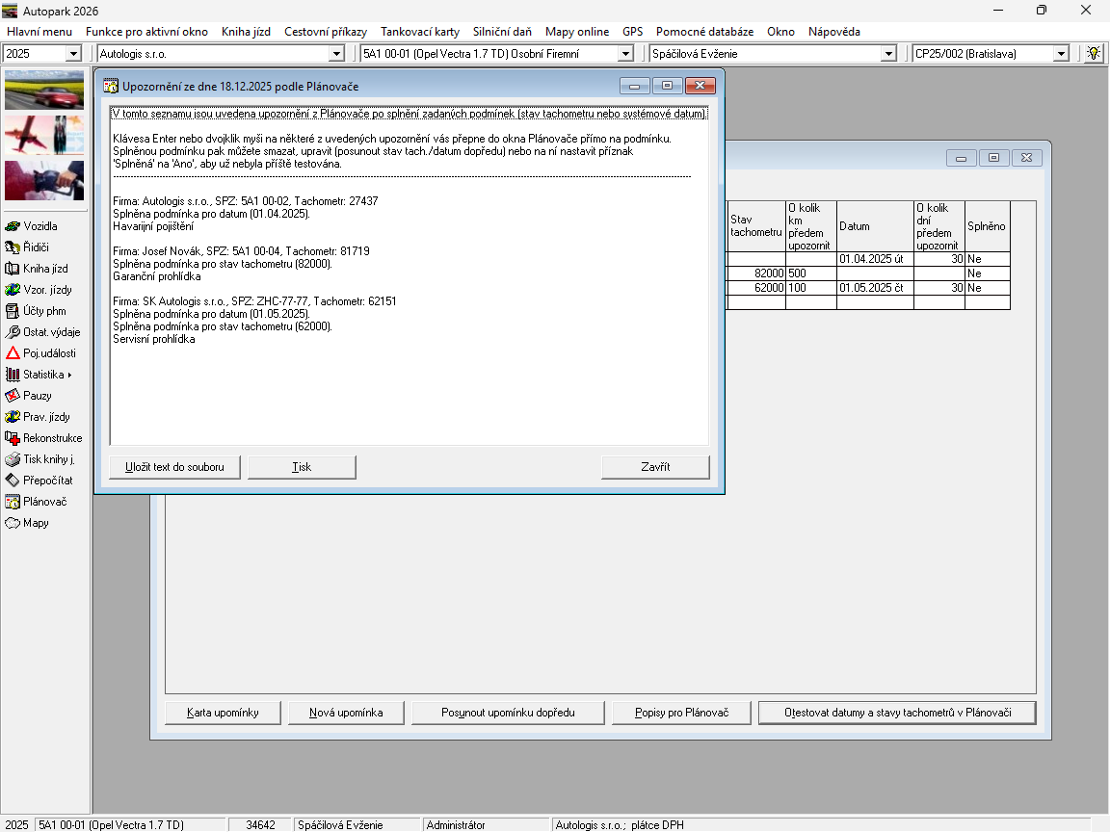Image resolution: width=1110 pixels, height=832 pixels.
Task: Open Účty phm sidebar item
Action: (43, 311)
